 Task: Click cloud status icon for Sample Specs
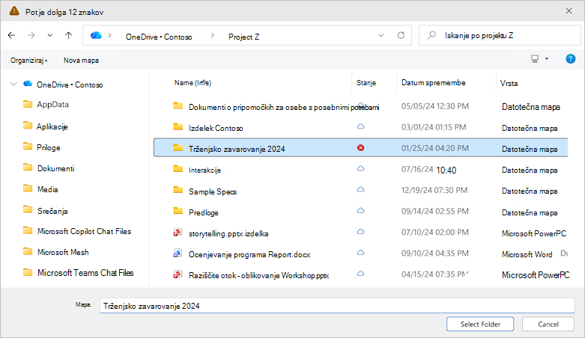coord(360,189)
